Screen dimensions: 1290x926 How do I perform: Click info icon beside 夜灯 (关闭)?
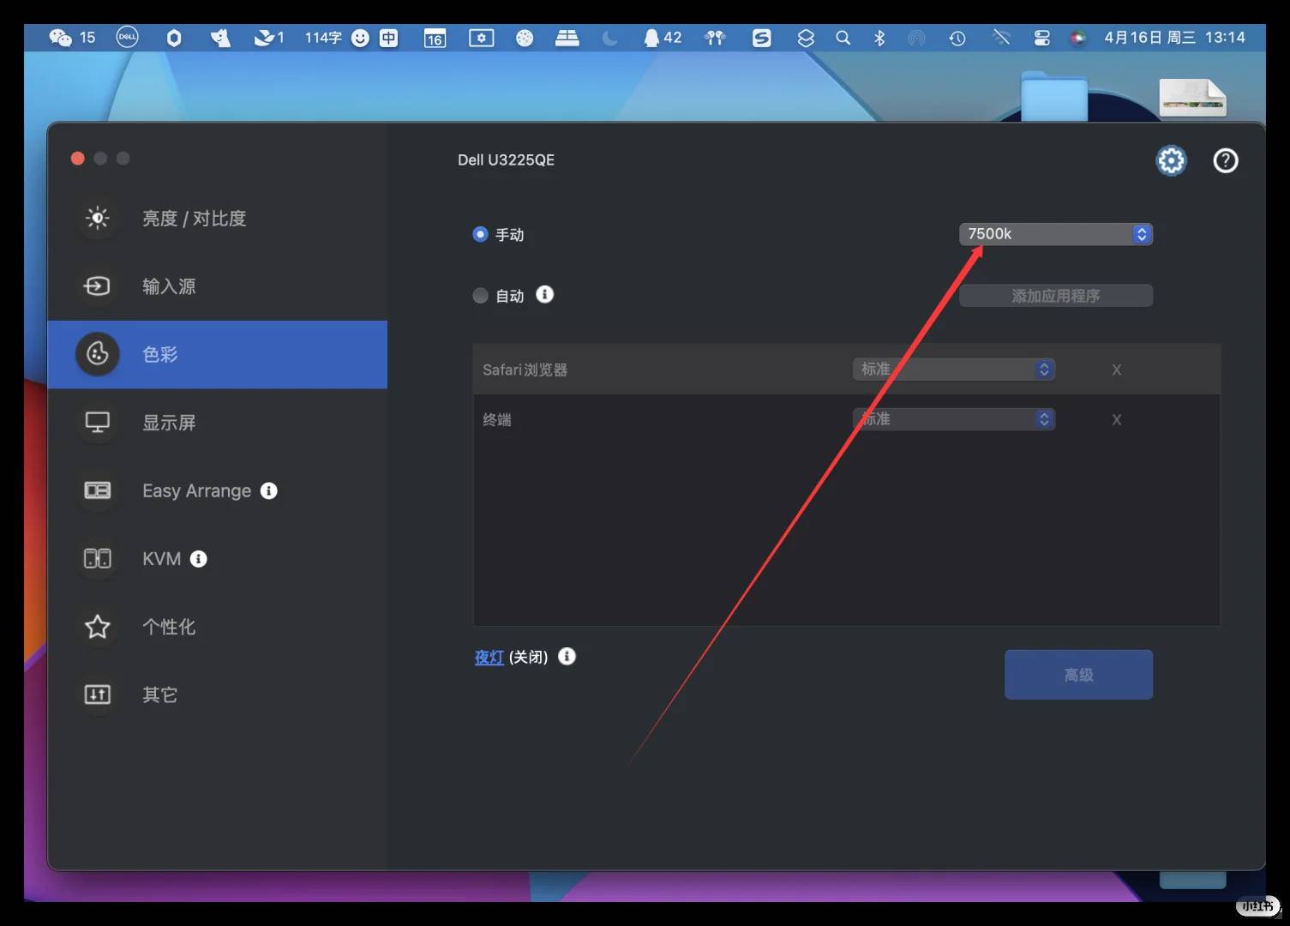pyautogui.click(x=567, y=657)
